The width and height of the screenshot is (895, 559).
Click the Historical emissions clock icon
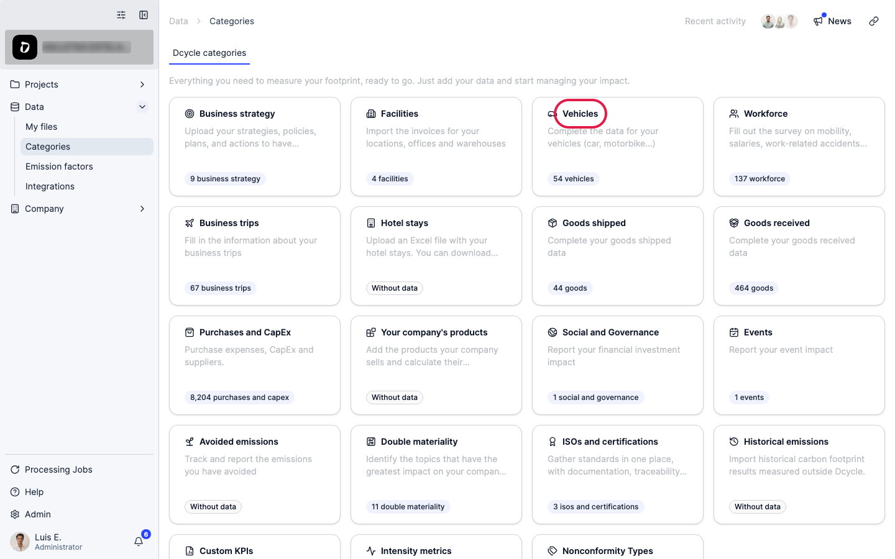tap(734, 442)
